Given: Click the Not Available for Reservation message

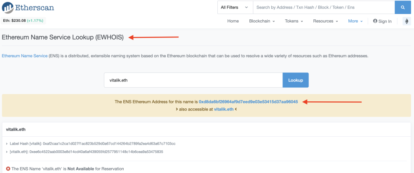Looking at the screenshot, I should point(68,168).
